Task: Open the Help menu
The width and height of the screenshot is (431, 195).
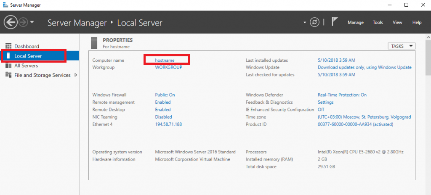Action: 417,23
